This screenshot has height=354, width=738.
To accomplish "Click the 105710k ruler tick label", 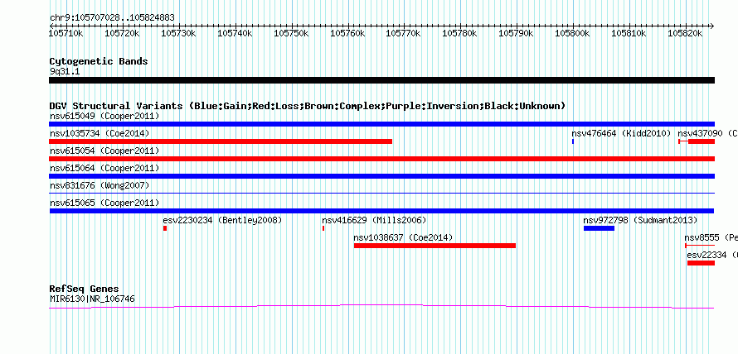I will pos(66,33).
